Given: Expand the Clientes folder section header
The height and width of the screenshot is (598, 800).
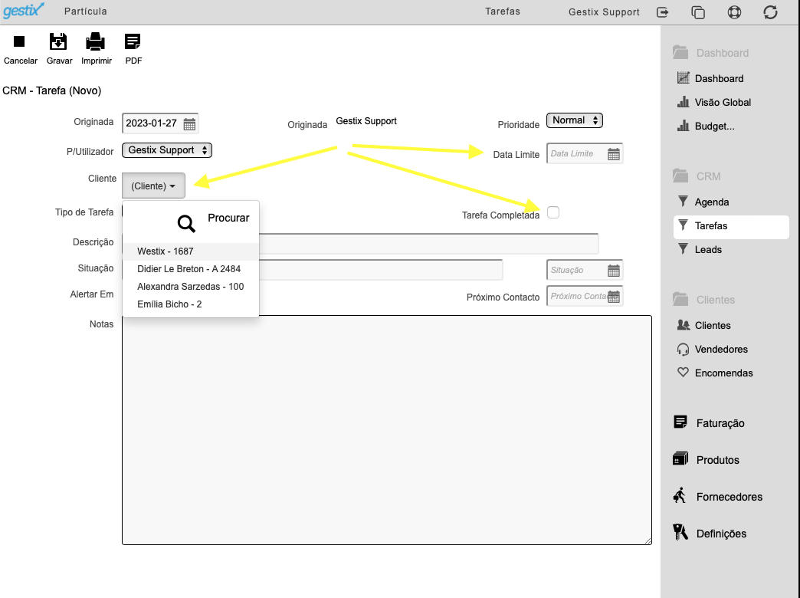Looking at the screenshot, I should coord(704,300).
